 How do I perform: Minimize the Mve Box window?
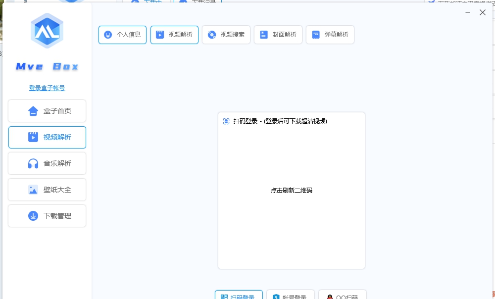click(x=468, y=12)
